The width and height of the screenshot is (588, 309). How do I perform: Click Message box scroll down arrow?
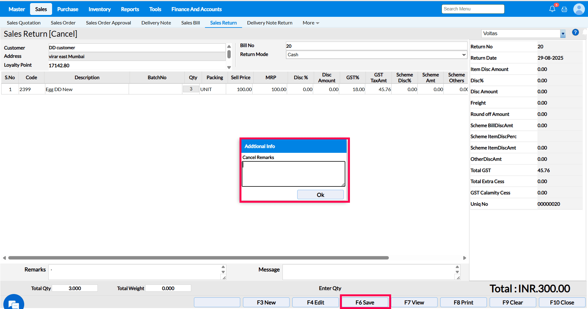pyautogui.click(x=457, y=272)
